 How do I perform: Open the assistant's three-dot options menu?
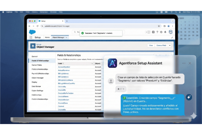[x=184, y=63]
